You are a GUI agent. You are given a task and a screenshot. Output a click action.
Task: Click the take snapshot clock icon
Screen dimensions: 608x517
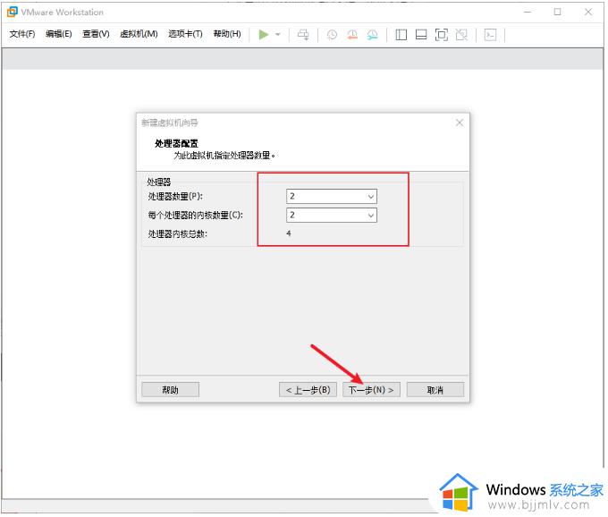[332, 35]
